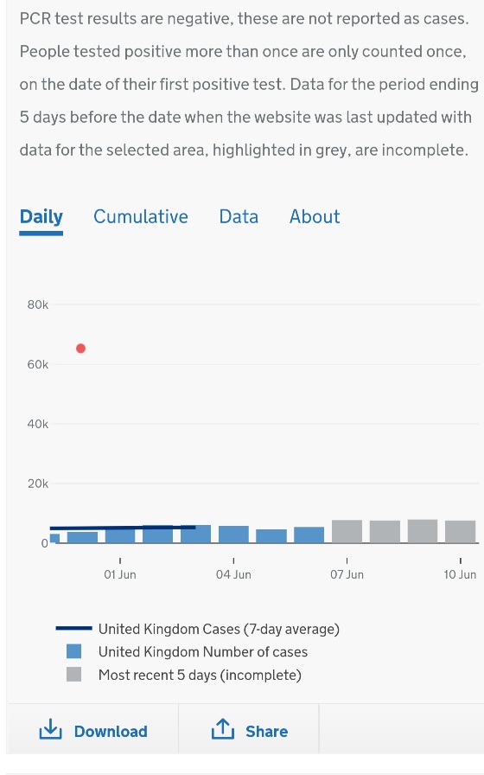484x775 pixels.
Task: Toggle Most recent 5 days legend entry
Action: 184,675
